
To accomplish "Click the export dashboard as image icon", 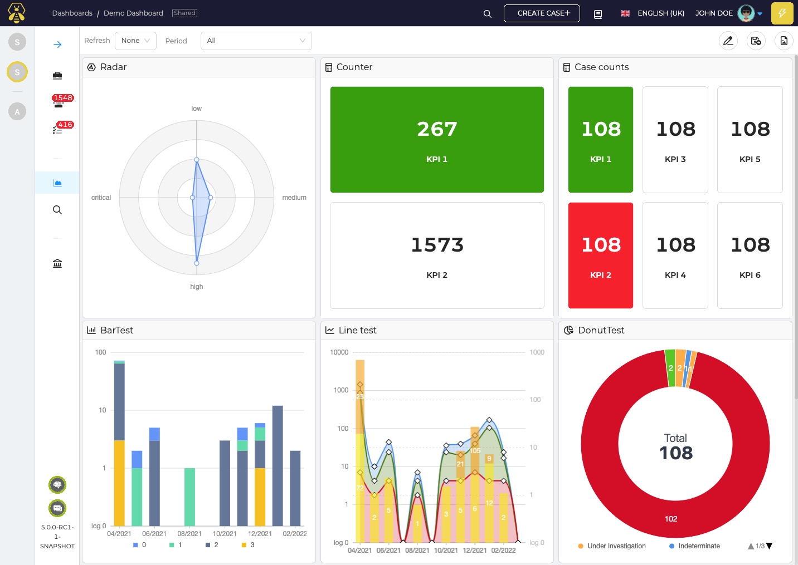I will (x=784, y=41).
